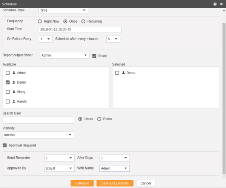This screenshot has height=188, width=226.
Task: Disable the Approval Required checkbox
Action: (5, 145)
